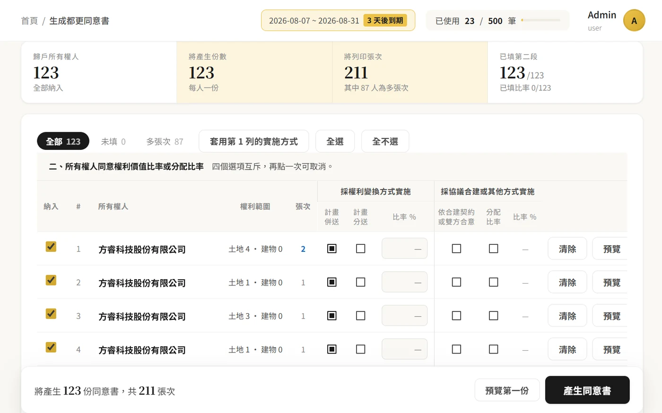Image resolution: width=662 pixels, height=413 pixels.
Task: Click 清除 for row 4
Action: 567,349
